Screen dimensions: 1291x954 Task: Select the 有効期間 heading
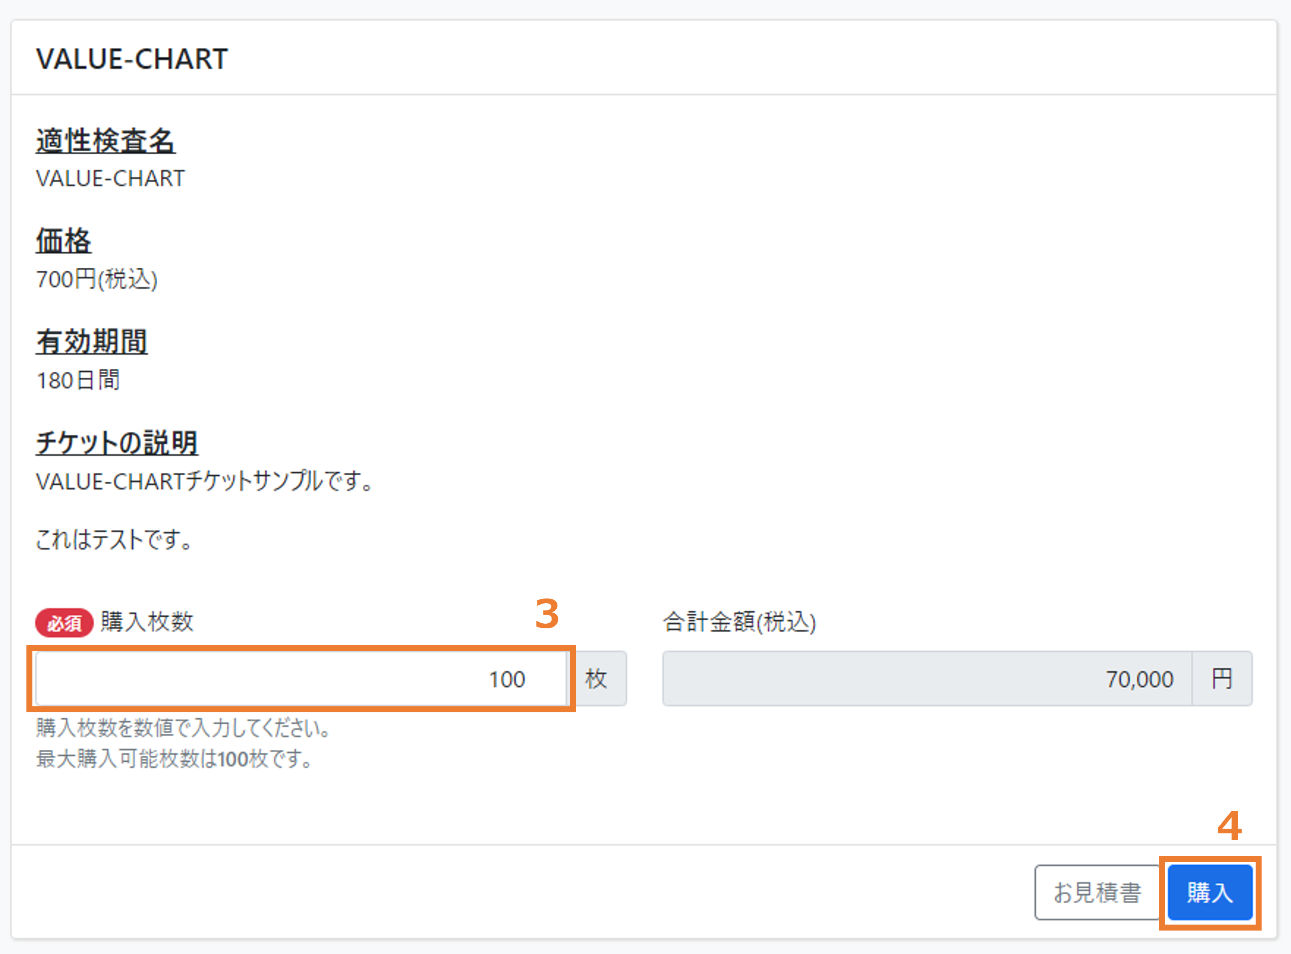[x=92, y=341]
